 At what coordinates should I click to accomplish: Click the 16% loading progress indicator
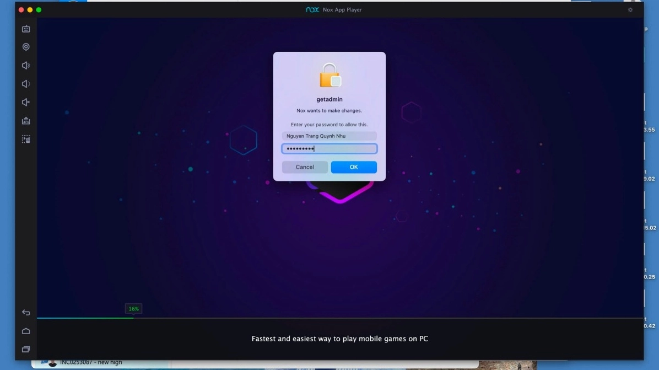click(133, 309)
